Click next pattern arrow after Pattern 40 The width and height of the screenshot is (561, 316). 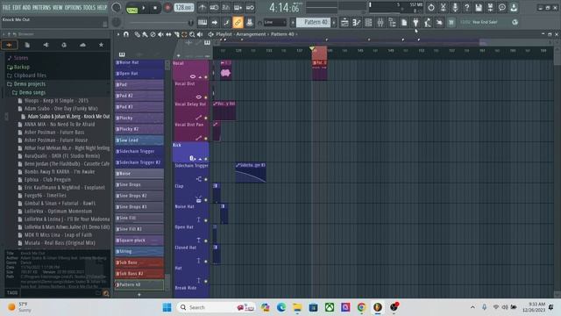click(334, 23)
